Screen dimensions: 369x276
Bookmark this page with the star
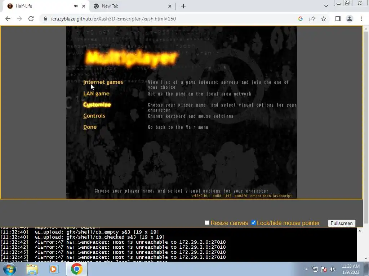324,19
